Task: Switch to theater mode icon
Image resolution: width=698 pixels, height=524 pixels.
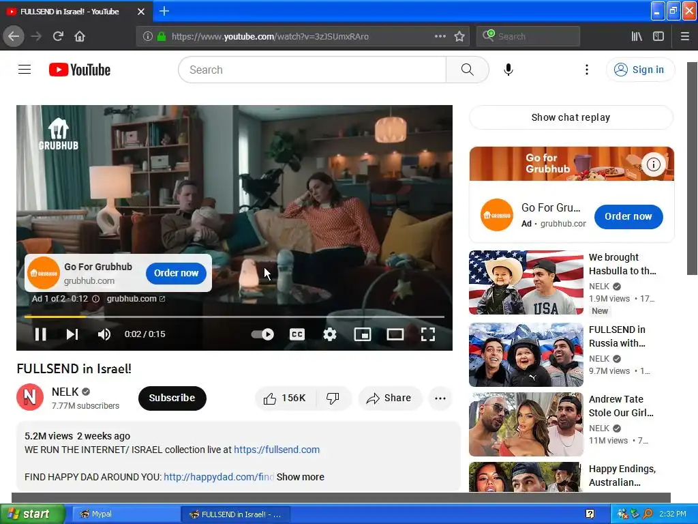Action: click(395, 334)
